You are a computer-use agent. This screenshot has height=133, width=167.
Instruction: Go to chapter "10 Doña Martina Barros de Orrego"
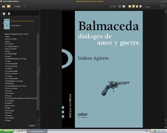(16, 59)
